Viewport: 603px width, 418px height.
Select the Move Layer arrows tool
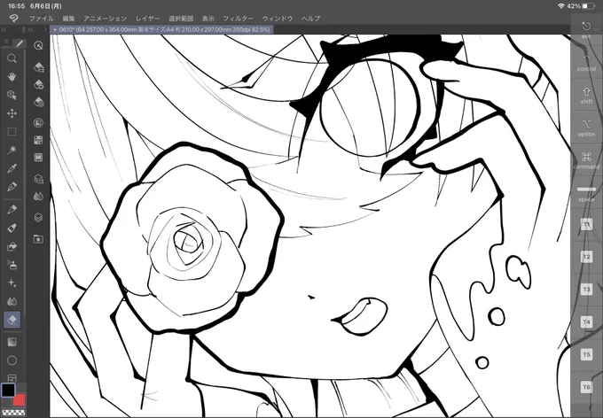coord(12,113)
